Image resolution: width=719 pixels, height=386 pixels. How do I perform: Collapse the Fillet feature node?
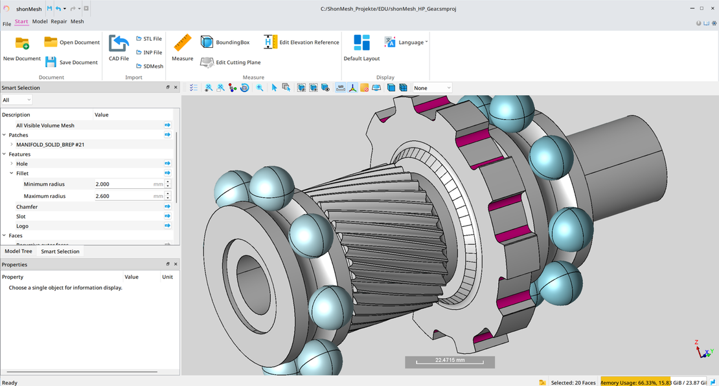coord(12,173)
